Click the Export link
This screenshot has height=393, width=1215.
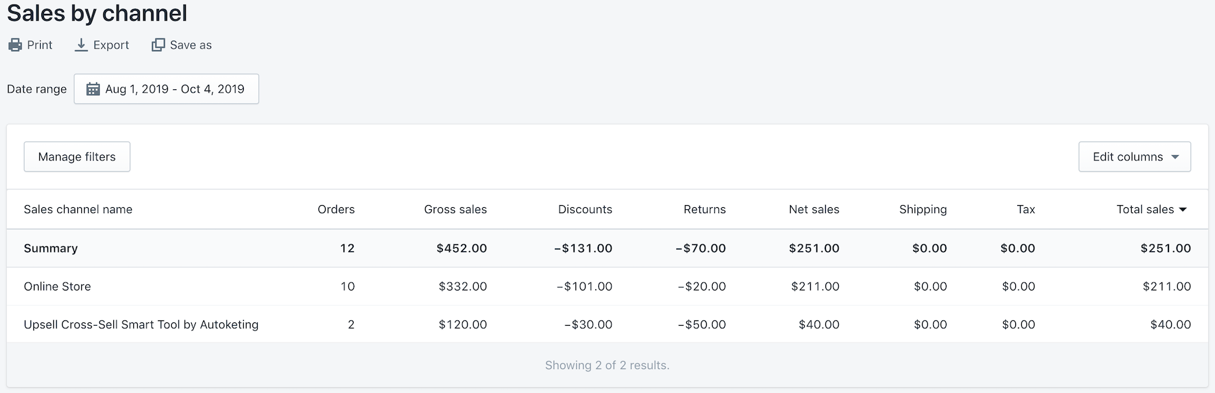coord(111,45)
